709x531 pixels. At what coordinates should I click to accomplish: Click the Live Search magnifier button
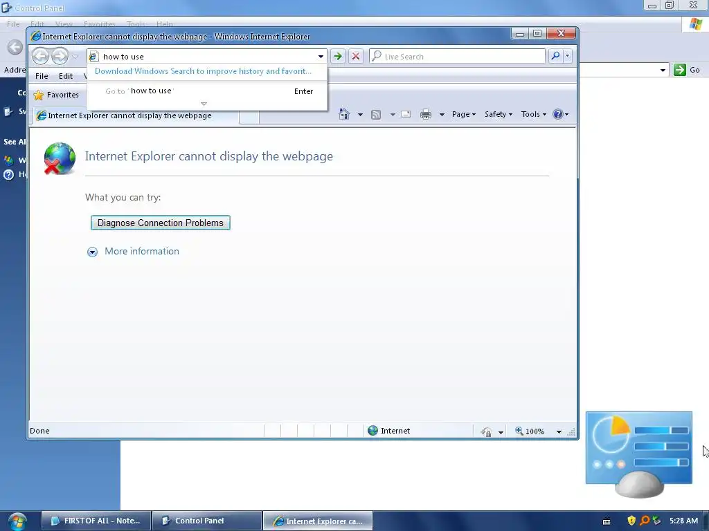(555, 56)
